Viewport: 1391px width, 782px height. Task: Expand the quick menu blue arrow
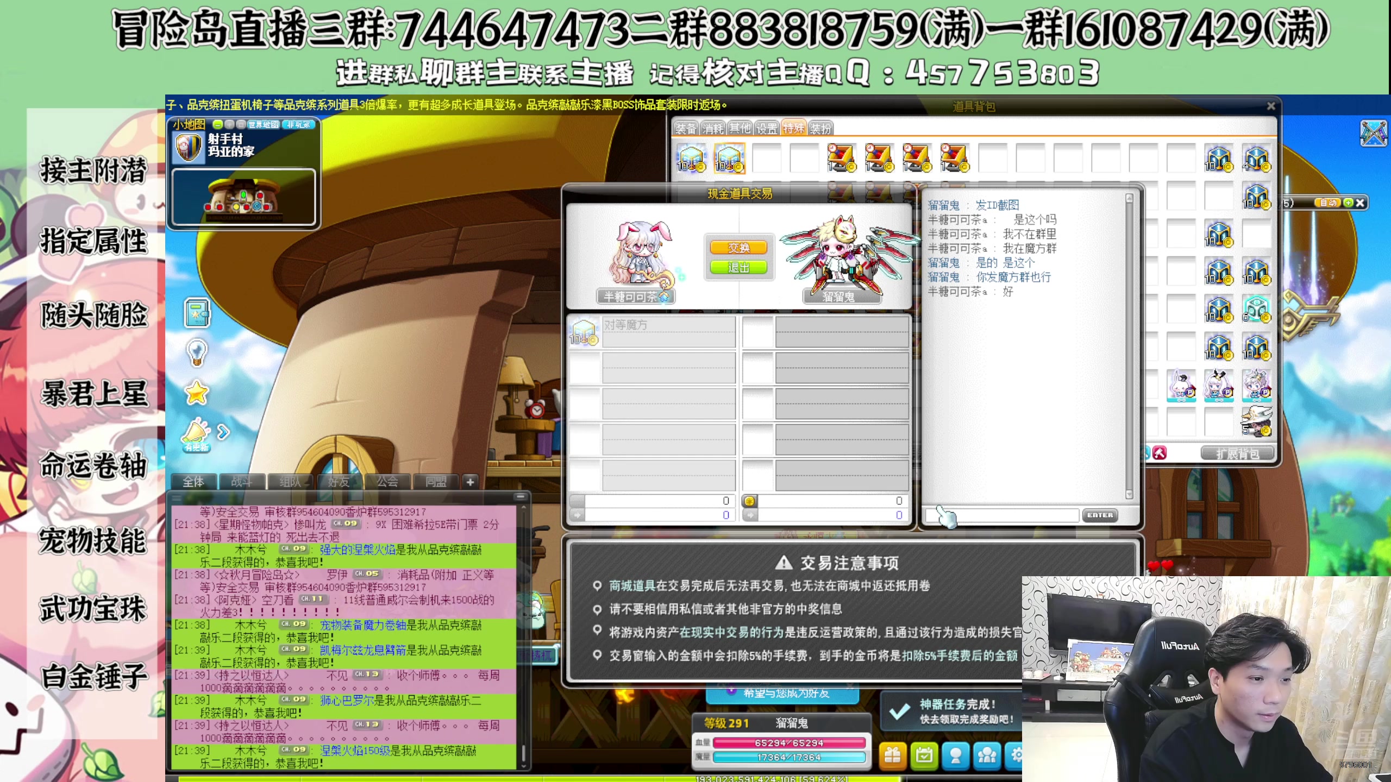click(223, 432)
